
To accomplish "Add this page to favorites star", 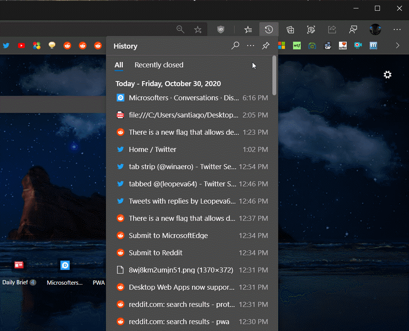I will (x=198, y=30).
